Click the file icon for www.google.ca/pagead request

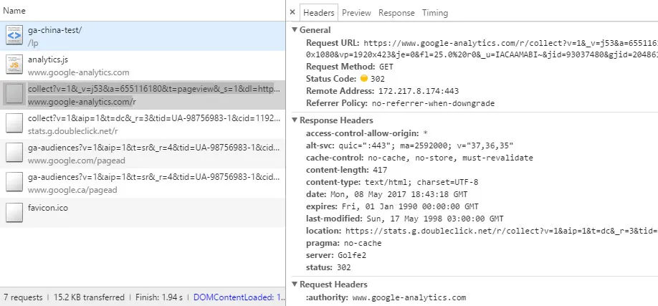click(14, 183)
